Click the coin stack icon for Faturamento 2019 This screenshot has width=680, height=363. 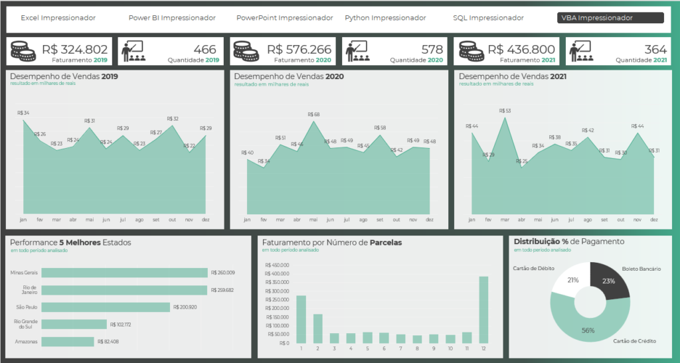point(23,51)
